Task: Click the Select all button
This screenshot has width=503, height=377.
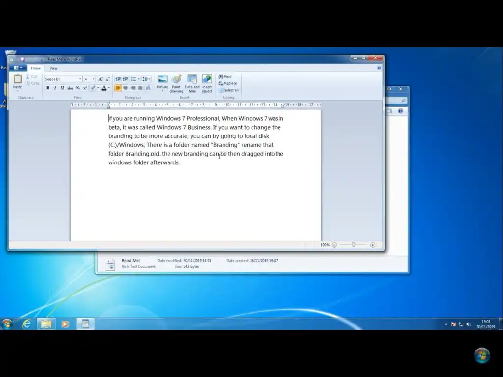Action: pyautogui.click(x=228, y=90)
